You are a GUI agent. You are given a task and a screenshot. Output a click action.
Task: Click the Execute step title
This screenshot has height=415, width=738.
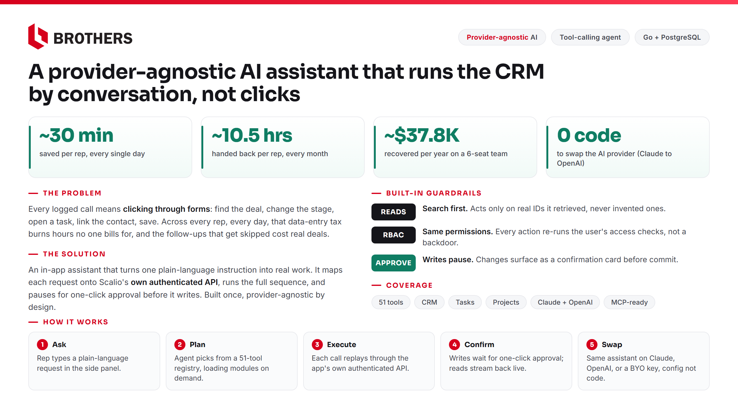coord(341,345)
